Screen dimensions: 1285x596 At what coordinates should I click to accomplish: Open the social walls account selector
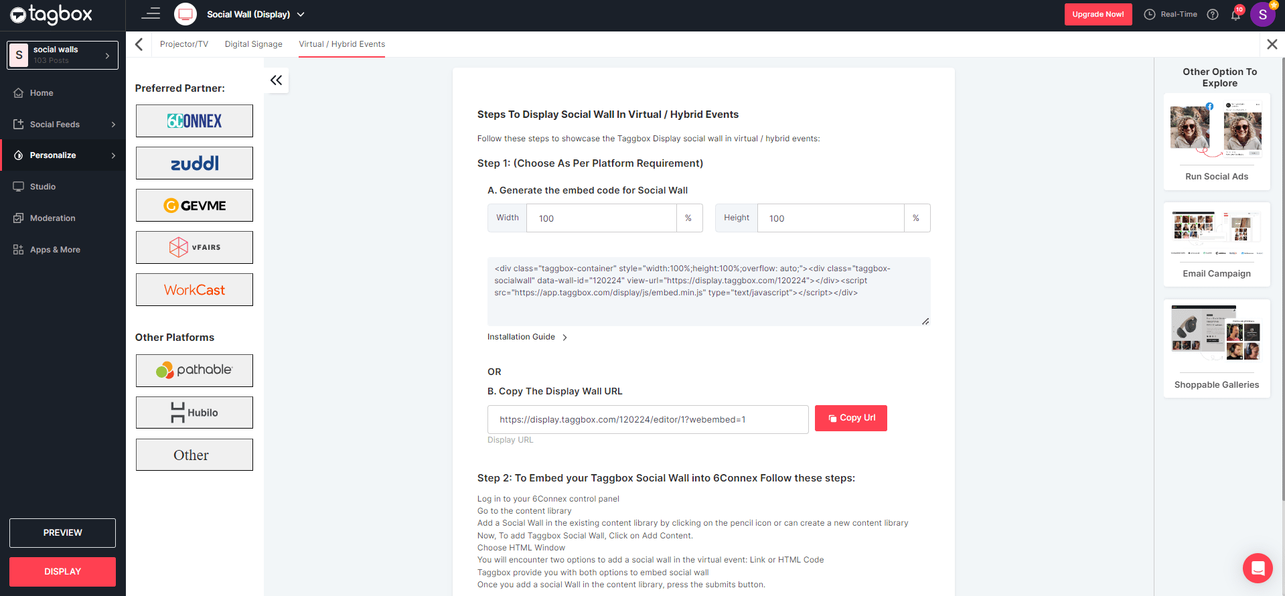63,55
